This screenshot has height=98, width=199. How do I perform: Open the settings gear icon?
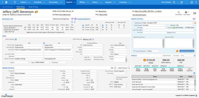[x=192, y=2]
